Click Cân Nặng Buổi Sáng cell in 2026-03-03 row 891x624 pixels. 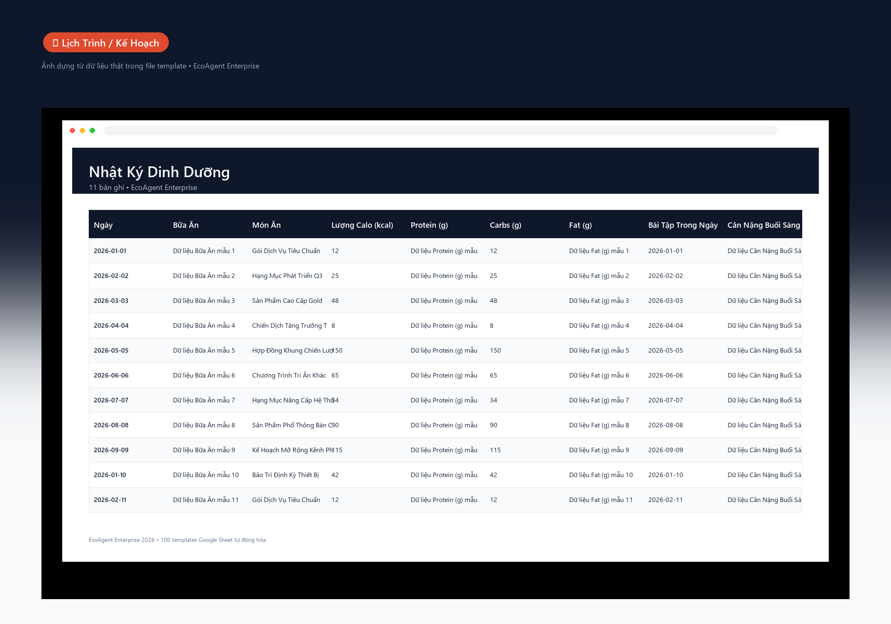(x=764, y=301)
